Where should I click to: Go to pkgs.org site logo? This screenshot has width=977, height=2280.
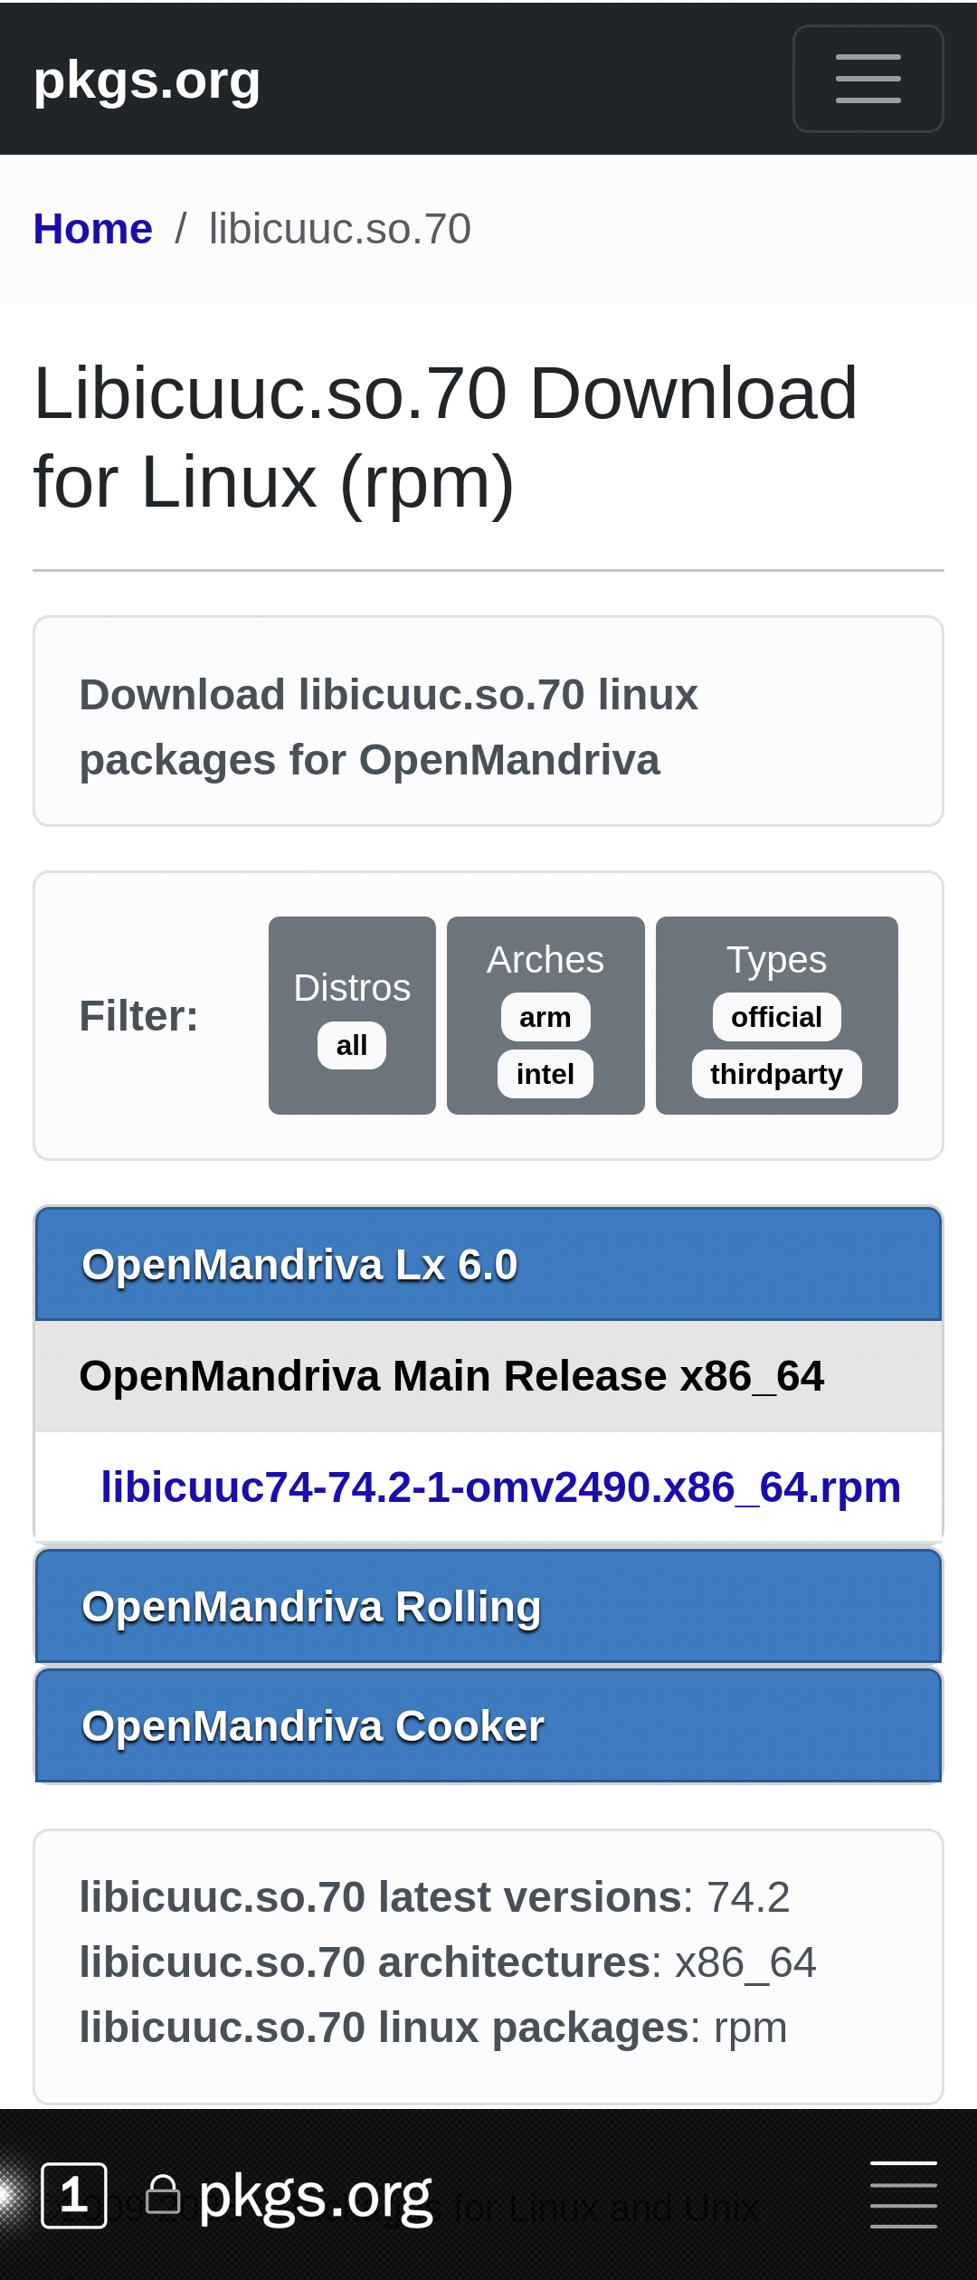pyautogui.click(x=147, y=79)
